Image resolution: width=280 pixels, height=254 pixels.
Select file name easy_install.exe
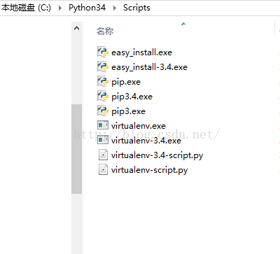pyautogui.click(x=141, y=52)
